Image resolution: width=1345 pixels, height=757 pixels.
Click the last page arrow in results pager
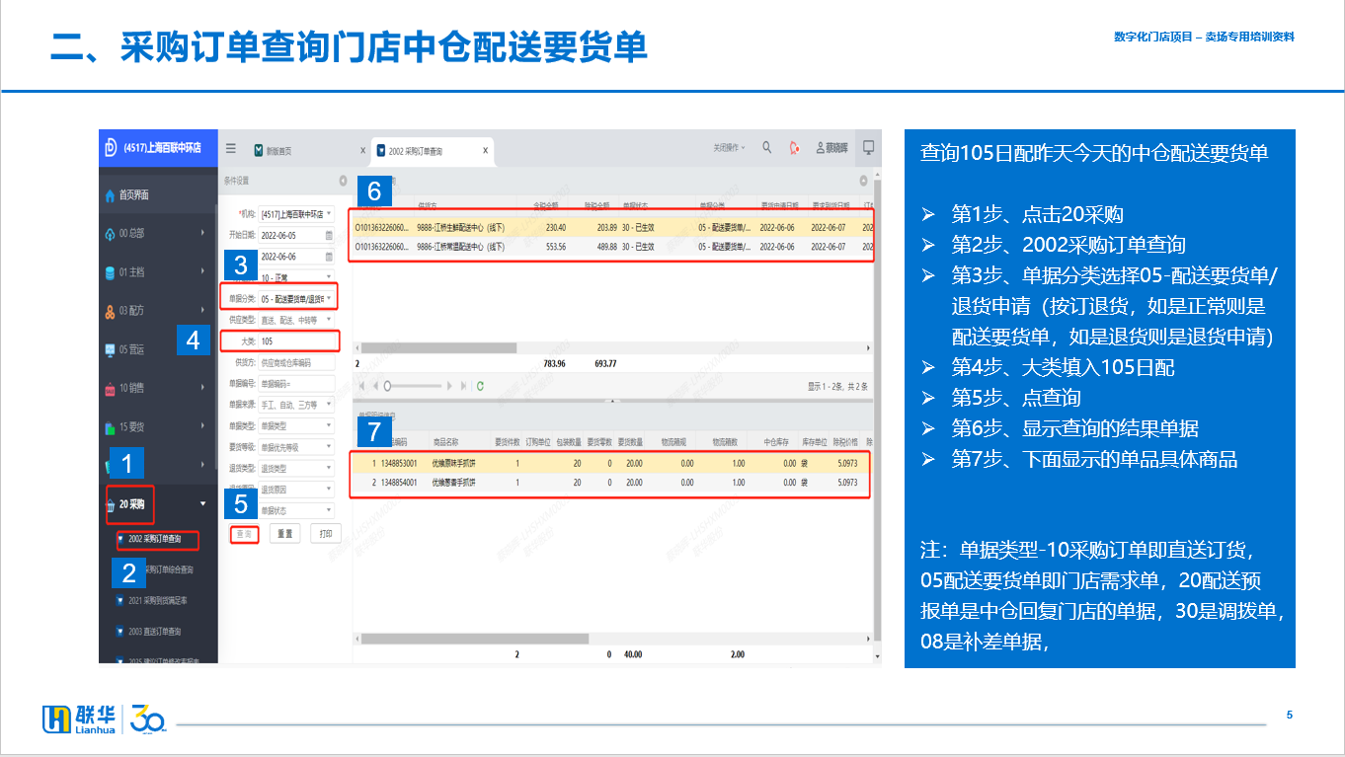(x=463, y=386)
